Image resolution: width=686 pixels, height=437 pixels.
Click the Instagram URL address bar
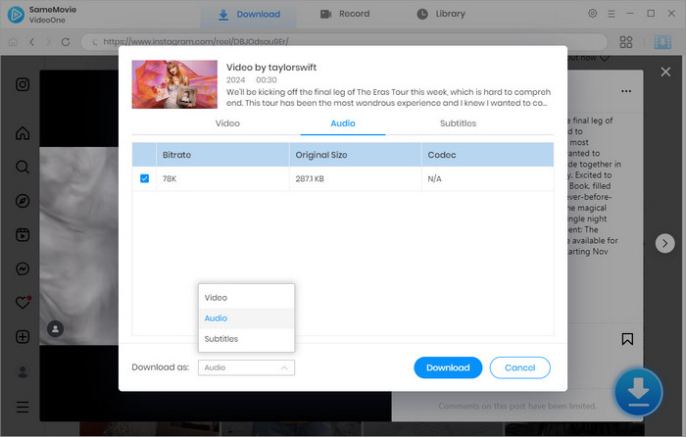pyautogui.click(x=344, y=42)
